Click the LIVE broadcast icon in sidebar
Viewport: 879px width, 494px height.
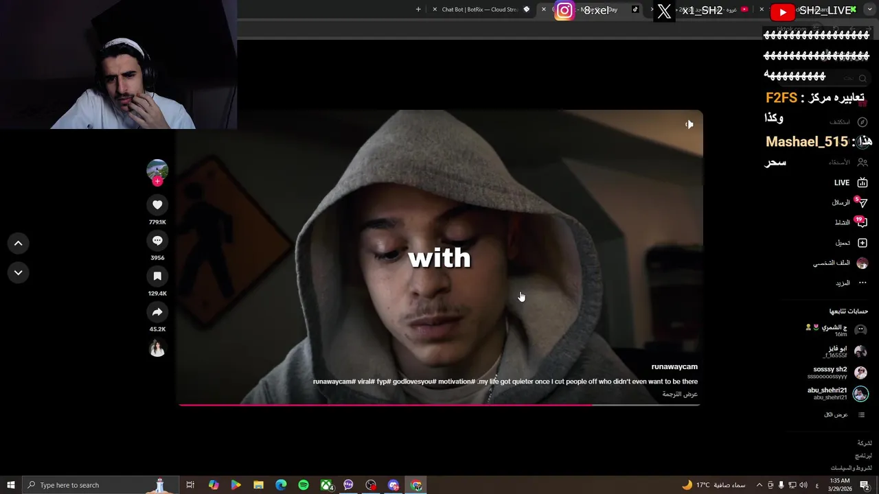[863, 183]
